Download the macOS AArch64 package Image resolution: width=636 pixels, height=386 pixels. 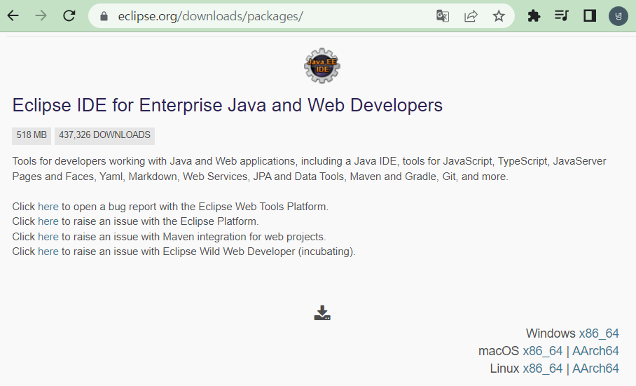click(595, 351)
